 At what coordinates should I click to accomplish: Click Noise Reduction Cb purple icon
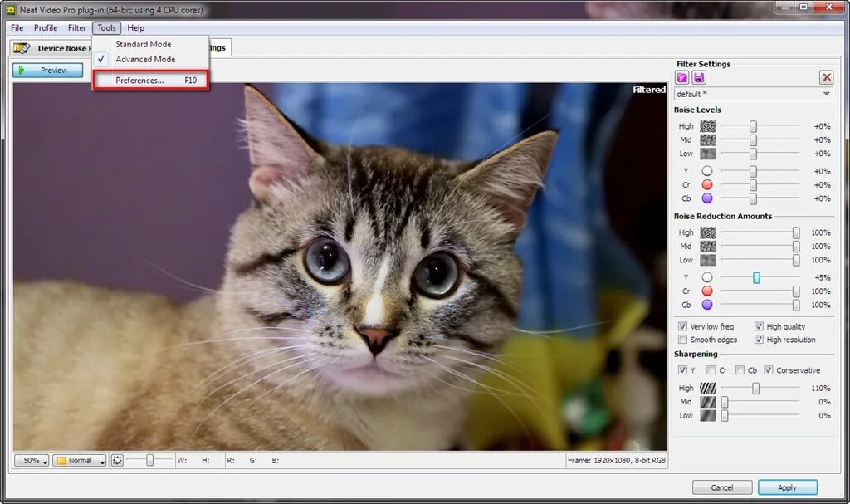click(707, 305)
